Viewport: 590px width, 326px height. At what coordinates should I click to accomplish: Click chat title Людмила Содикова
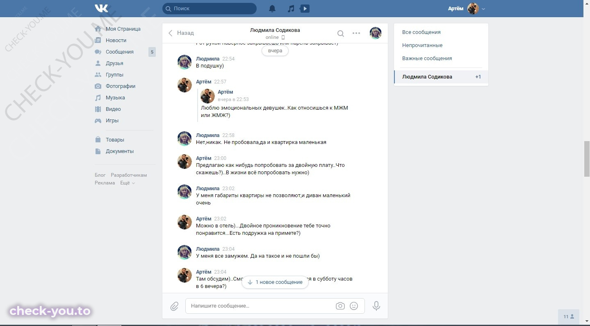[275, 30]
